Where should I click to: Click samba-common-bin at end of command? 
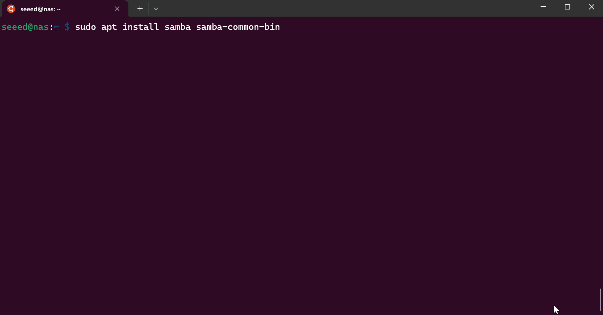tap(238, 27)
